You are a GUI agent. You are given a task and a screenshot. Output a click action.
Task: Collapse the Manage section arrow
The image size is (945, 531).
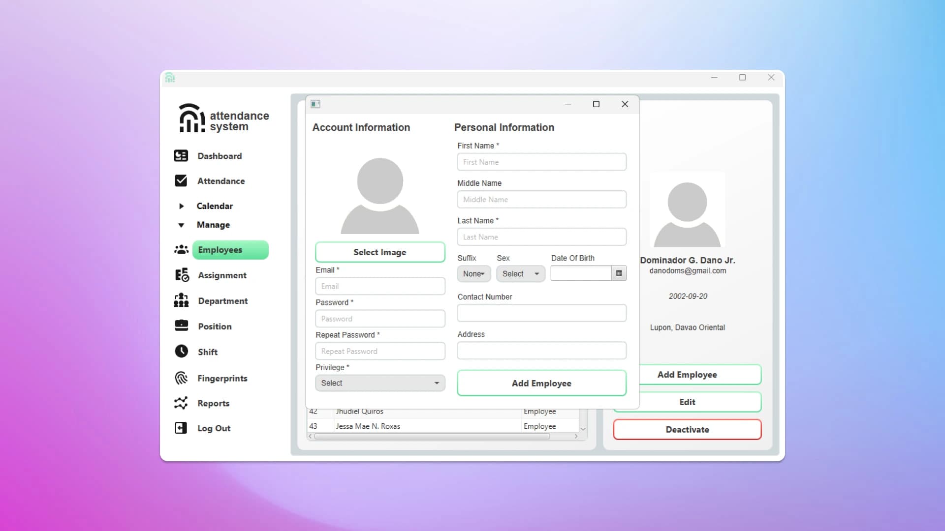coord(181,225)
